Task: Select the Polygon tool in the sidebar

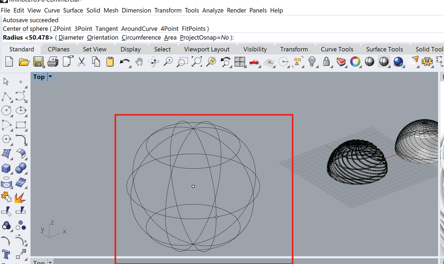Action: 6,139
